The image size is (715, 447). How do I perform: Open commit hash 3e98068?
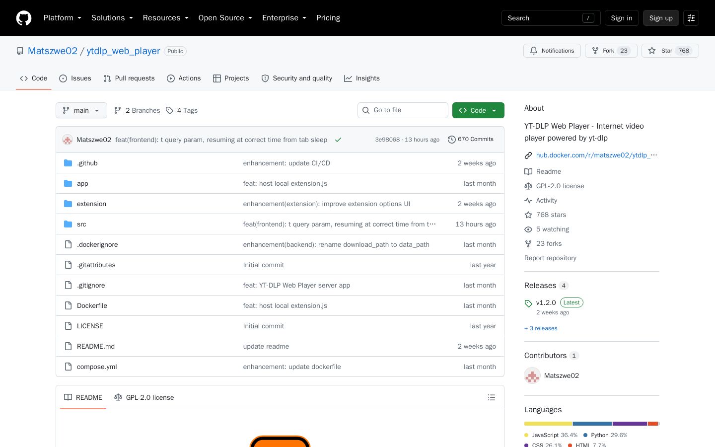coord(387,140)
